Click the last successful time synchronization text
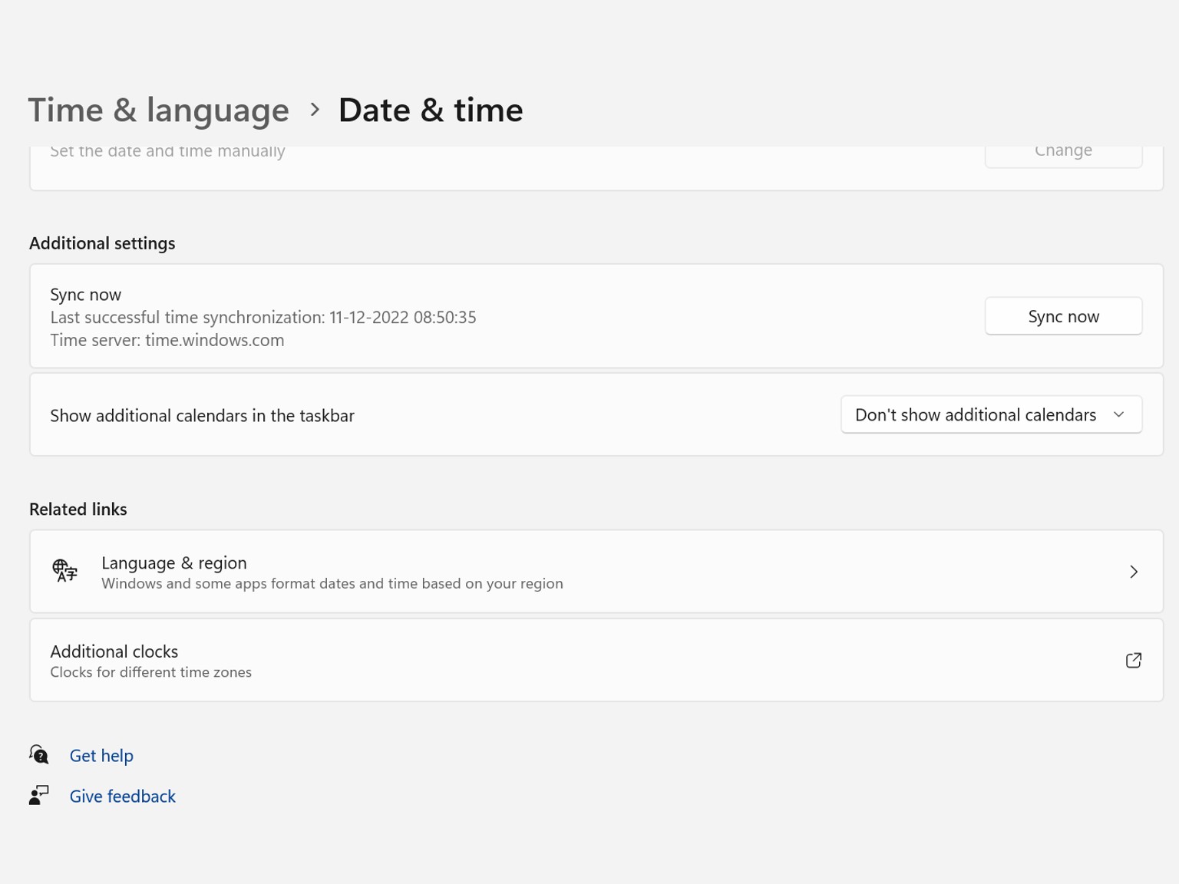Screen dimensions: 1179x884 pos(263,318)
